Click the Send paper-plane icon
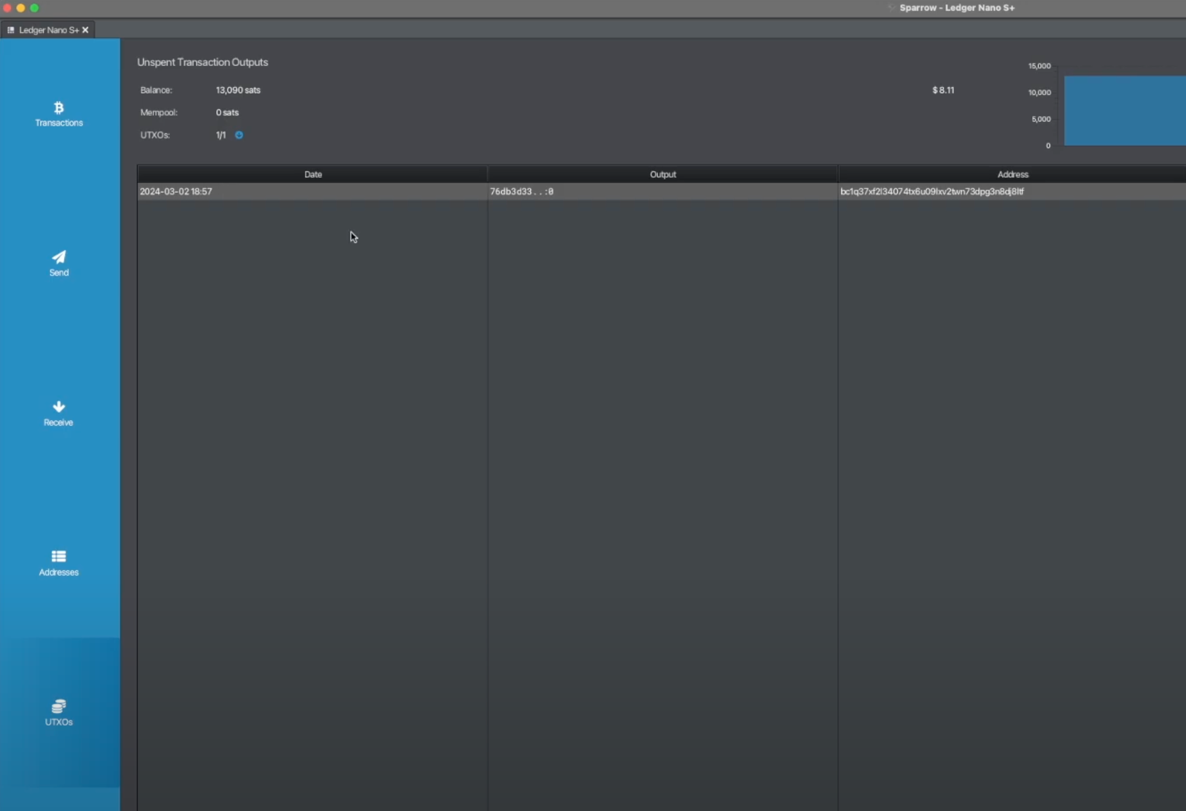This screenshot has width=1186, height=811. coord(59,257)
